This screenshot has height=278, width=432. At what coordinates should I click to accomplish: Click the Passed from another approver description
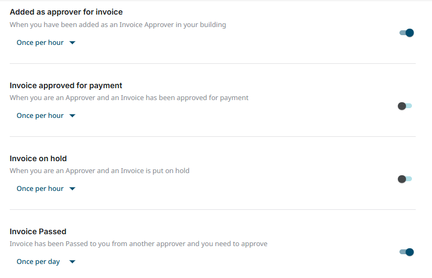(139, 244)
